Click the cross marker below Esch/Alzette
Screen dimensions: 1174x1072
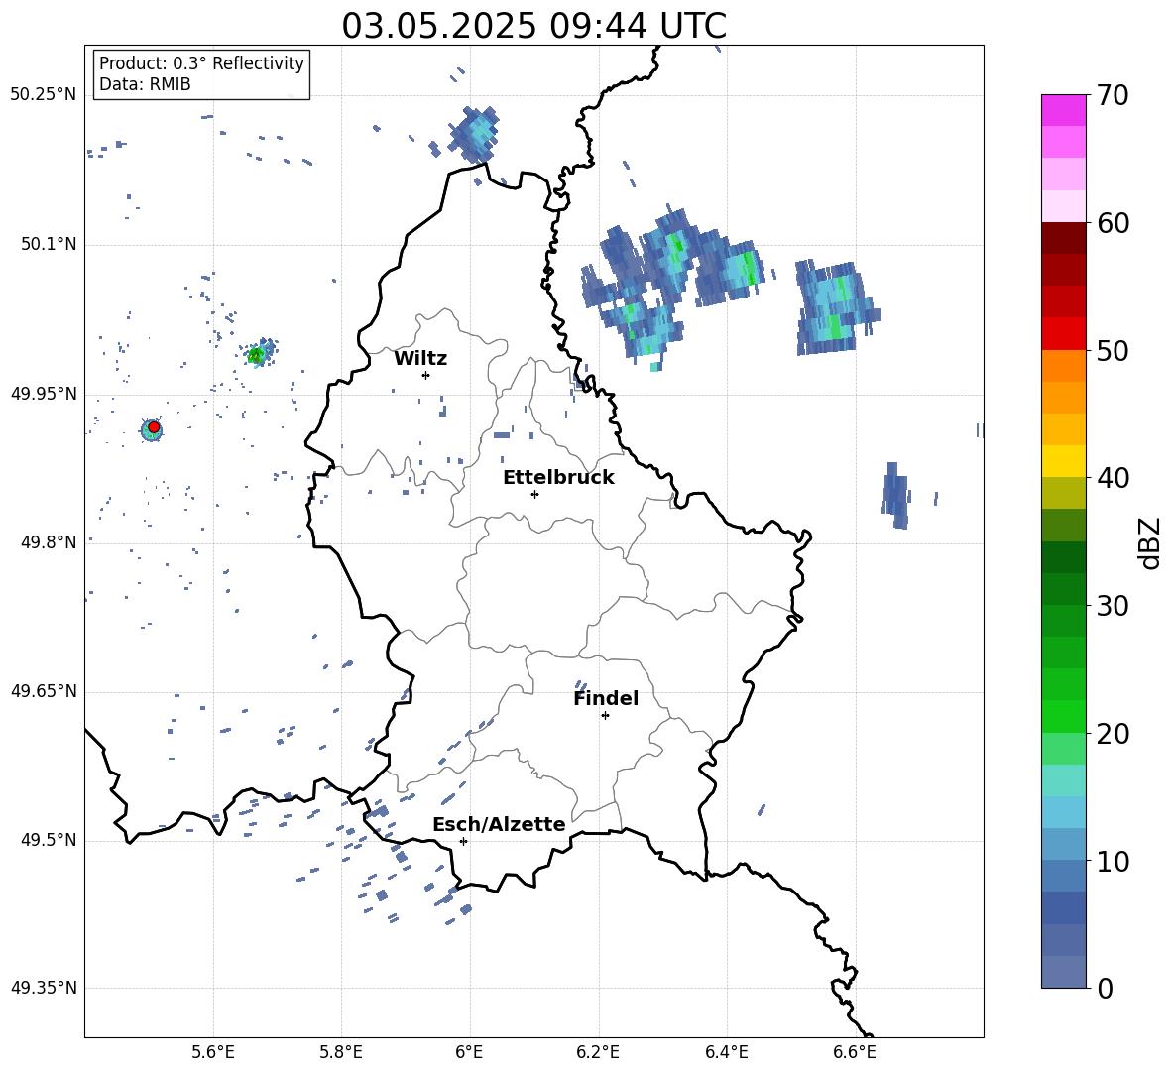point(463,841)
